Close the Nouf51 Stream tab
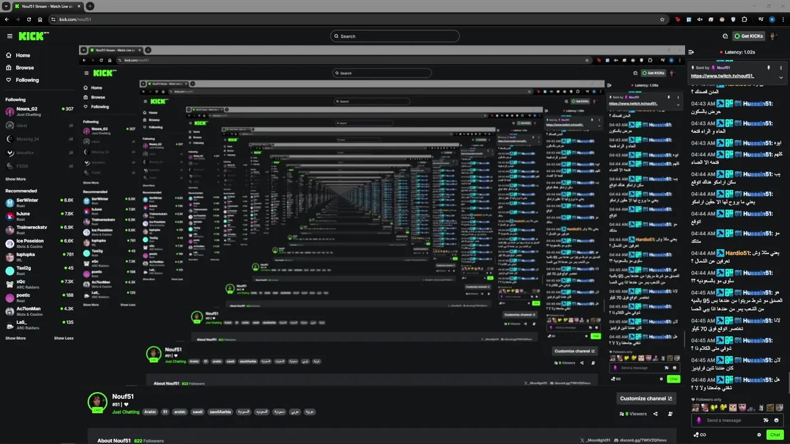 pos(79,6)
